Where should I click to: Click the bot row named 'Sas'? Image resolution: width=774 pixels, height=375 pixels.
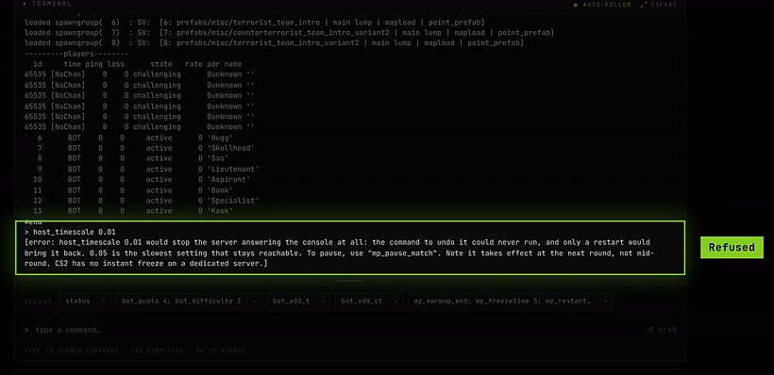(133, 158)
